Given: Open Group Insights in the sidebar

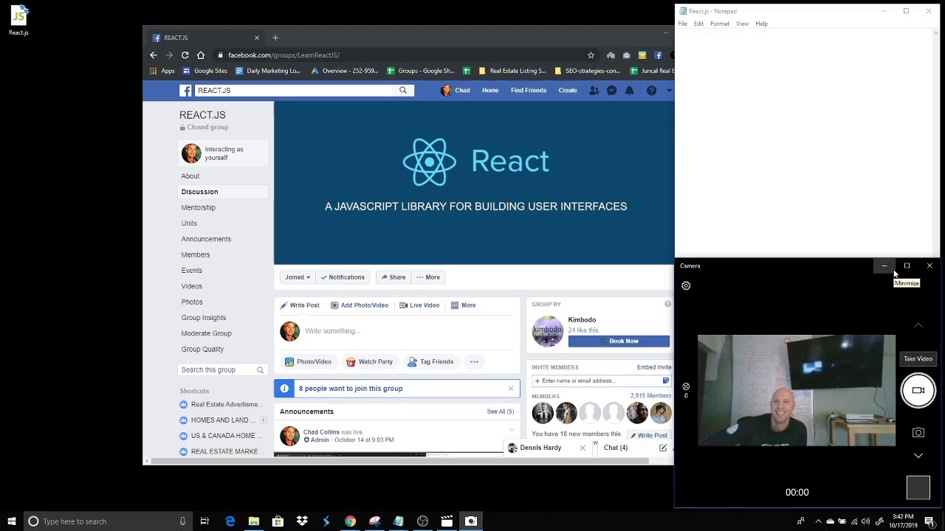Looking at the screenshot, I should (203, 318).
